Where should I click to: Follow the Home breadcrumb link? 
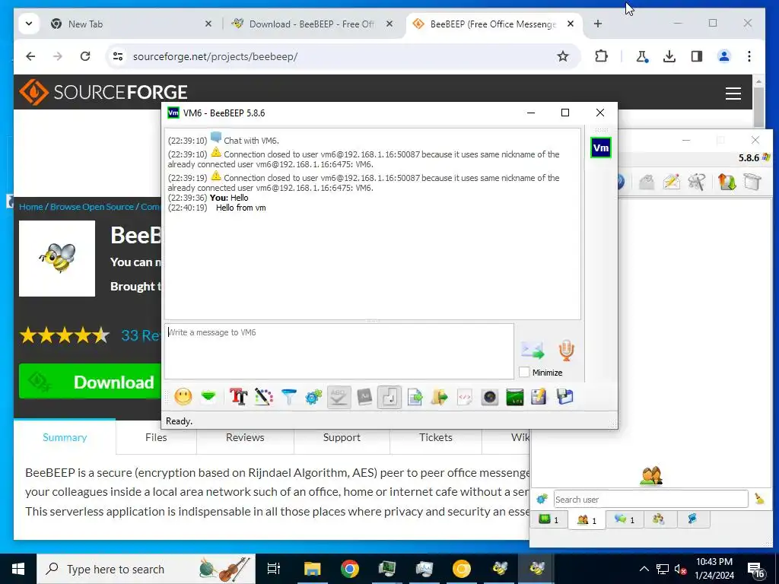(x=30, y=207)
